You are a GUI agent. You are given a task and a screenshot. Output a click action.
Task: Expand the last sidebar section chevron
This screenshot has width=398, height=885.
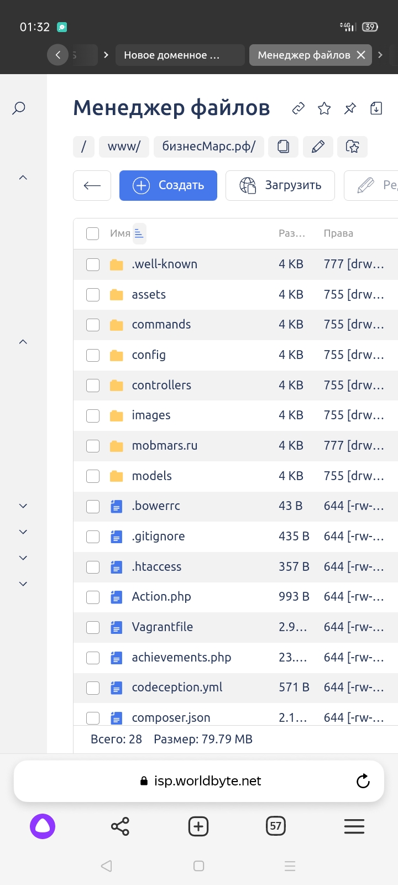pyautogui.click(x=23, y=584)
